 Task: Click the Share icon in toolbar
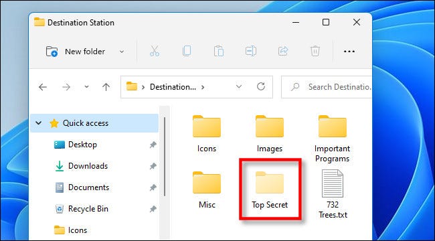(283, 52)
